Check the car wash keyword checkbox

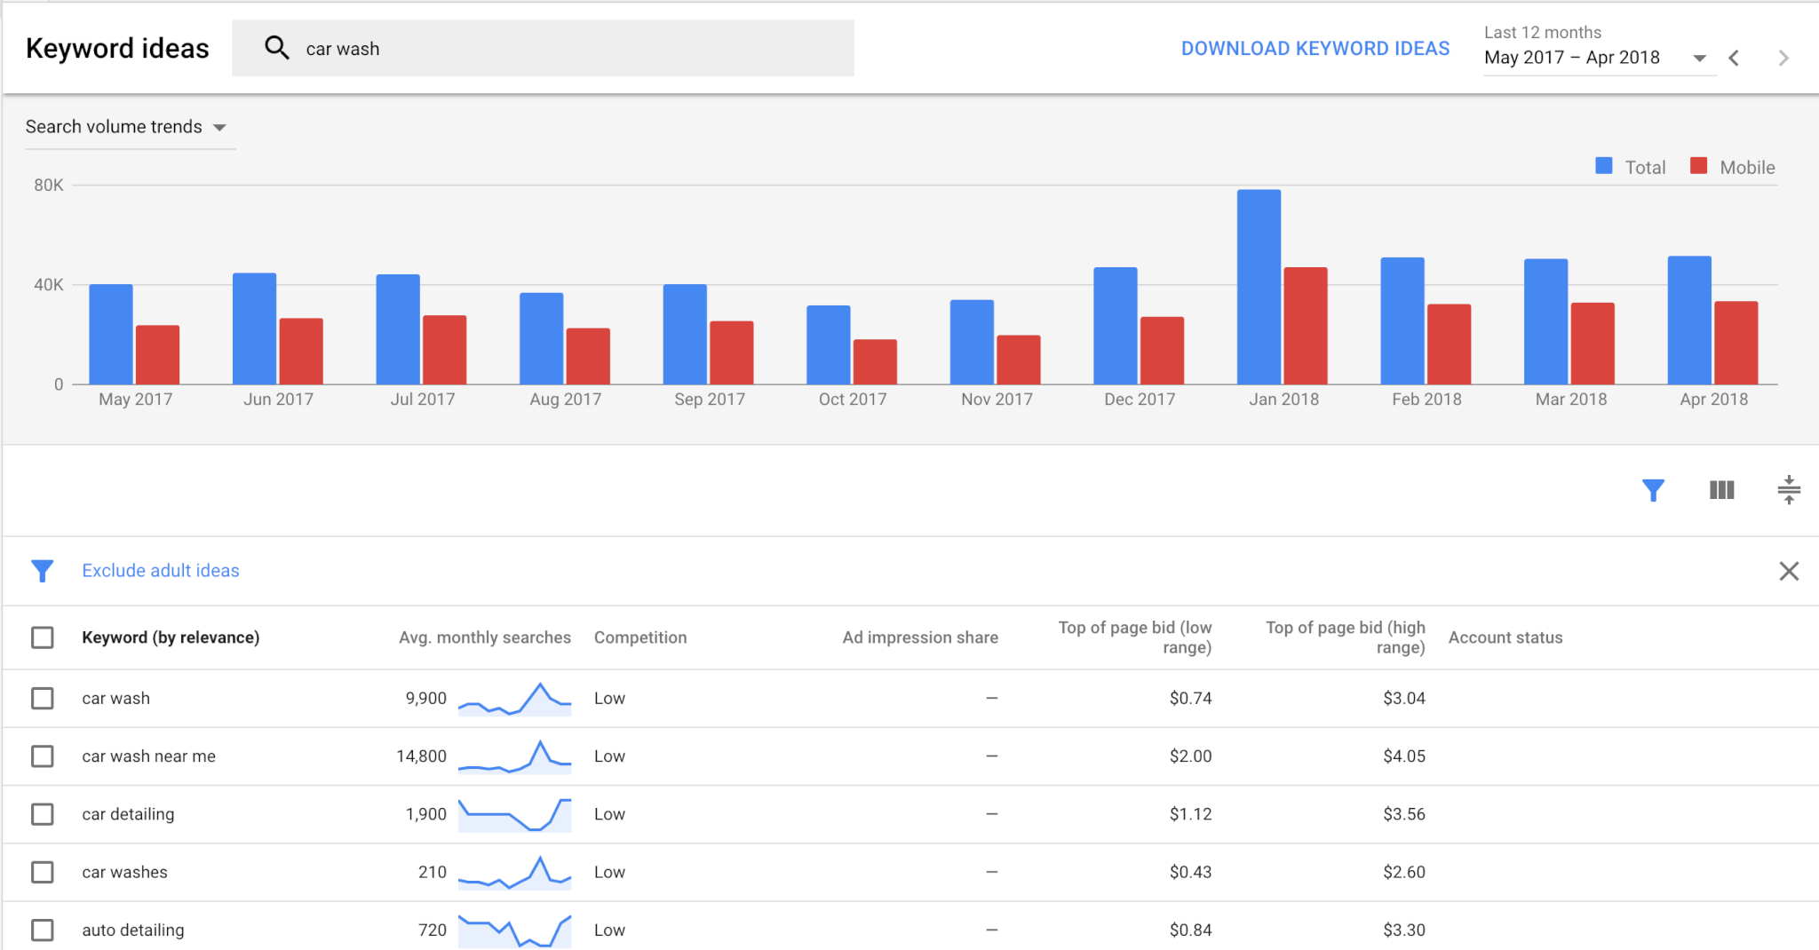(x=43, y=699)
